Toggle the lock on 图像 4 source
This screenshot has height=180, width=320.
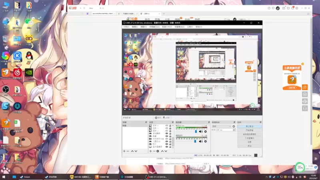pyautogui.click(x=170, y=126)
